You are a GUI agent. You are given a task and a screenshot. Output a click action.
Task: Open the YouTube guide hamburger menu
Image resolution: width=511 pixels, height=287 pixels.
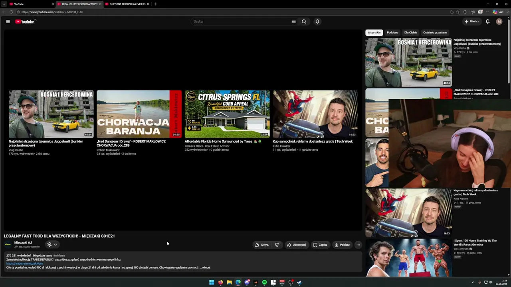click(8, 22)
